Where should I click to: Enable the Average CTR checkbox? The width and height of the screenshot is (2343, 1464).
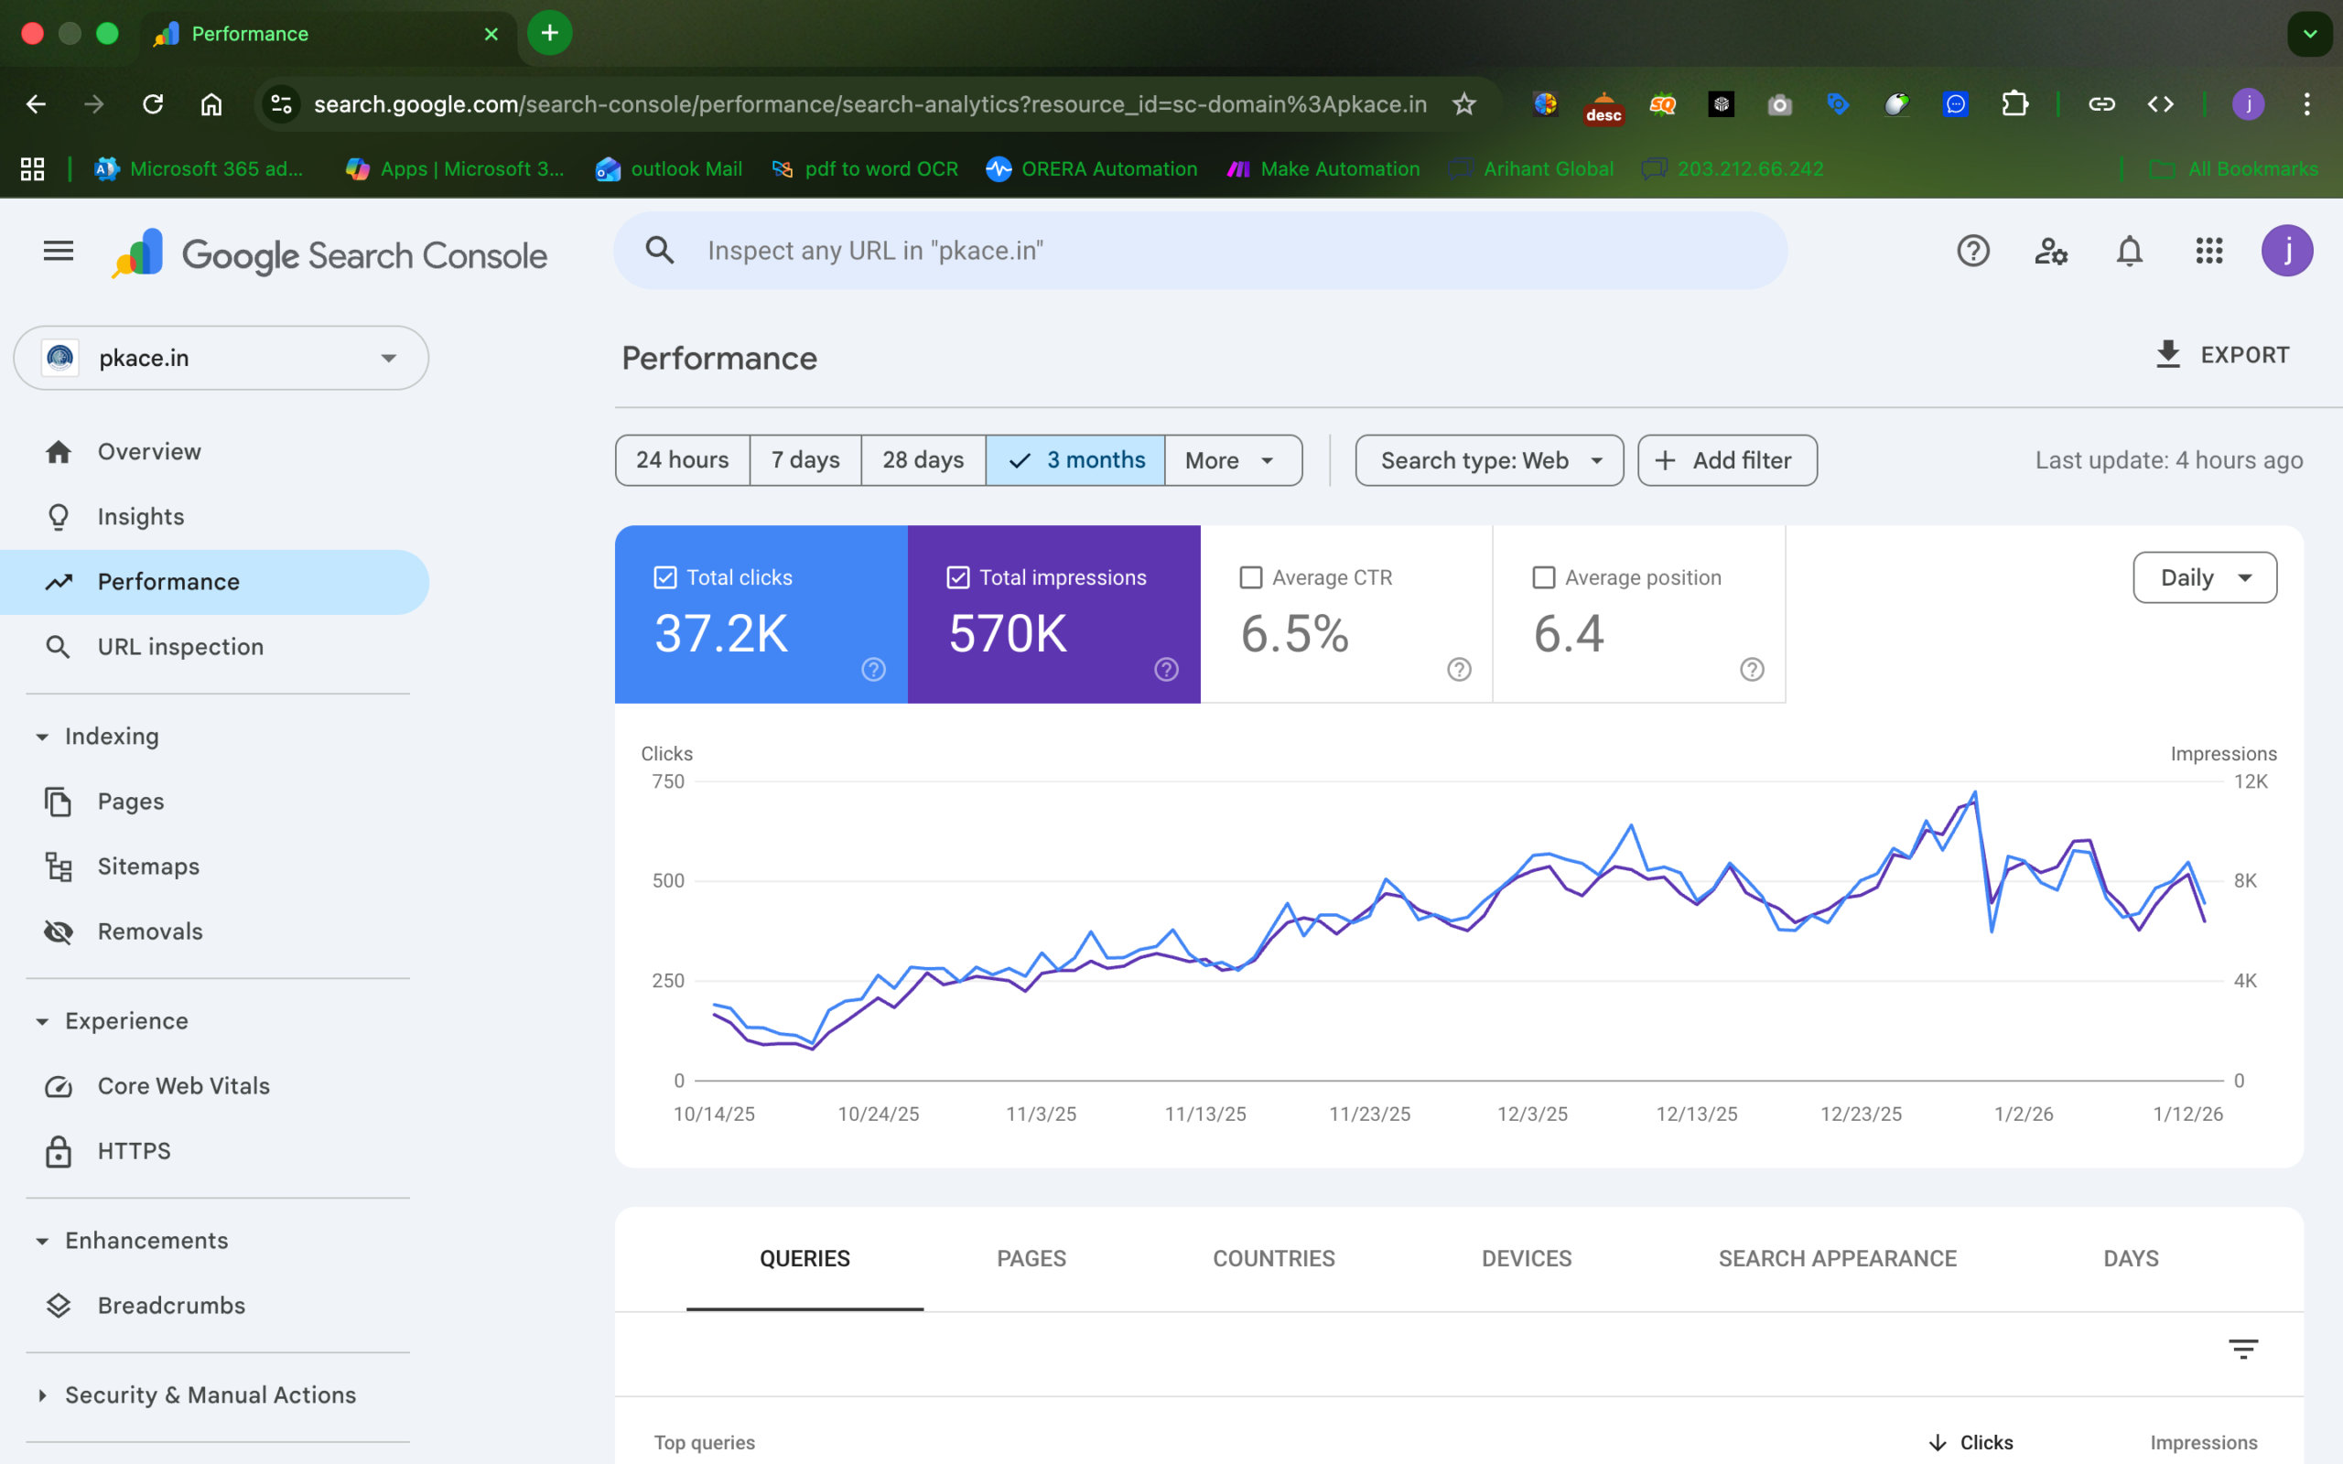pos(1251,576)
